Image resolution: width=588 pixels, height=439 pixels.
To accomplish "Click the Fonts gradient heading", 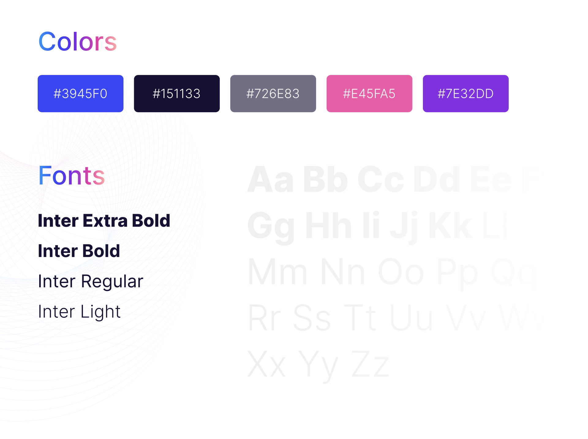I will [x=72, y=175].
